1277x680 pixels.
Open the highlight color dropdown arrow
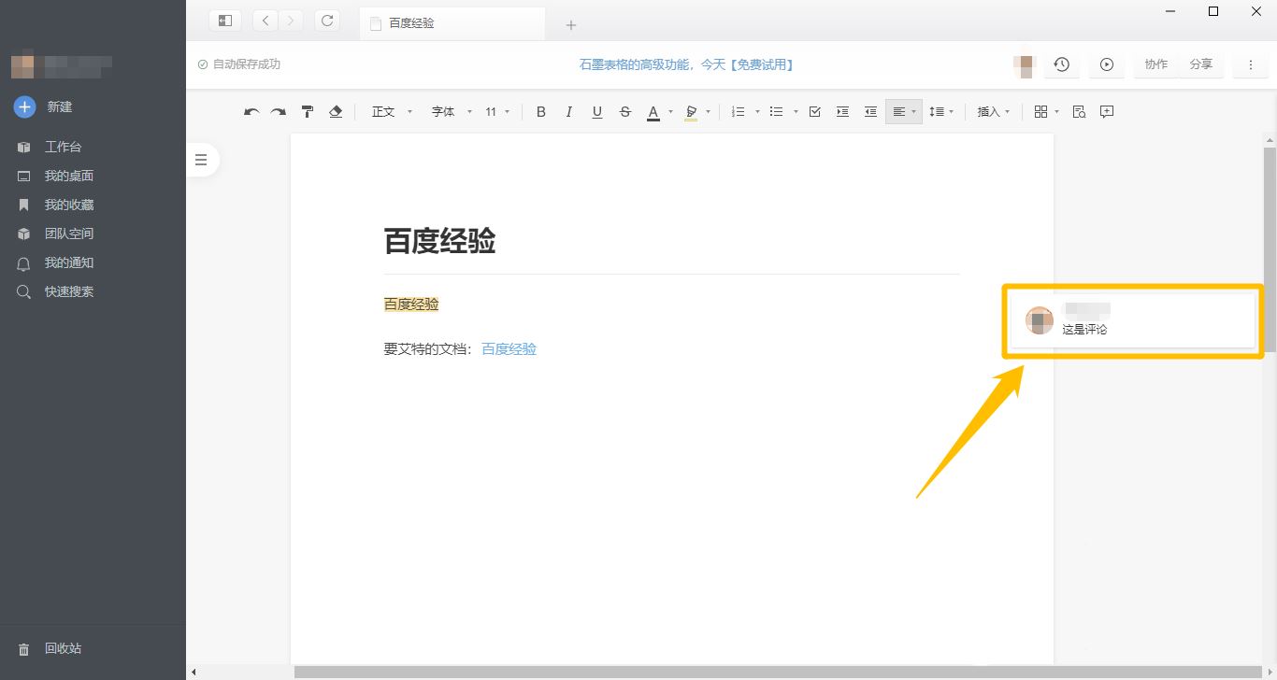pos(708,112)
